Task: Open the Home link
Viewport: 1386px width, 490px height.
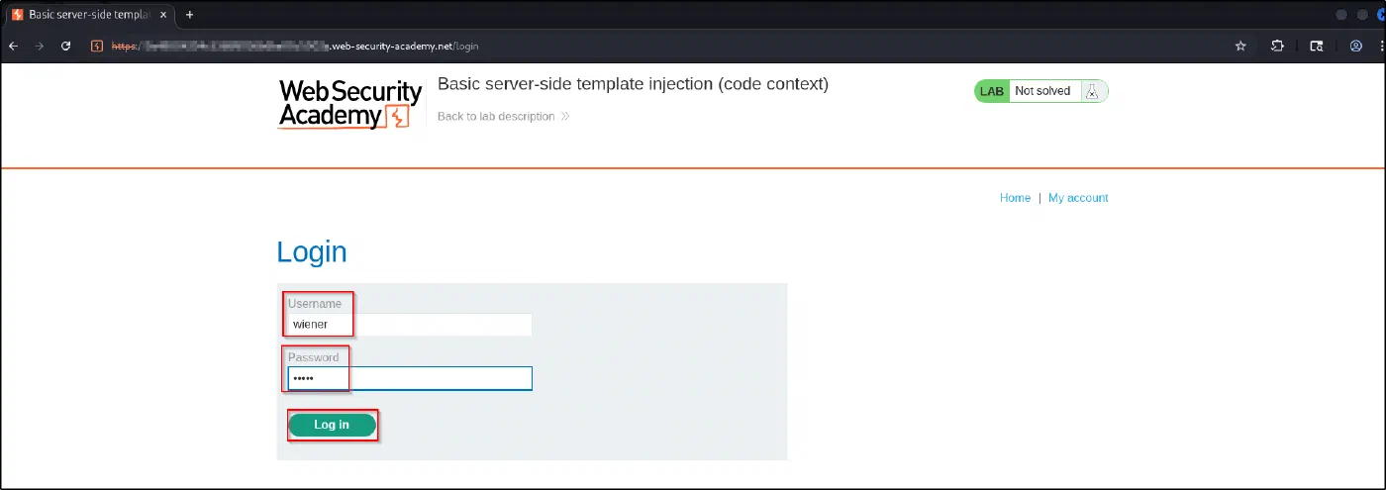Action: [x=1015, y=198]
